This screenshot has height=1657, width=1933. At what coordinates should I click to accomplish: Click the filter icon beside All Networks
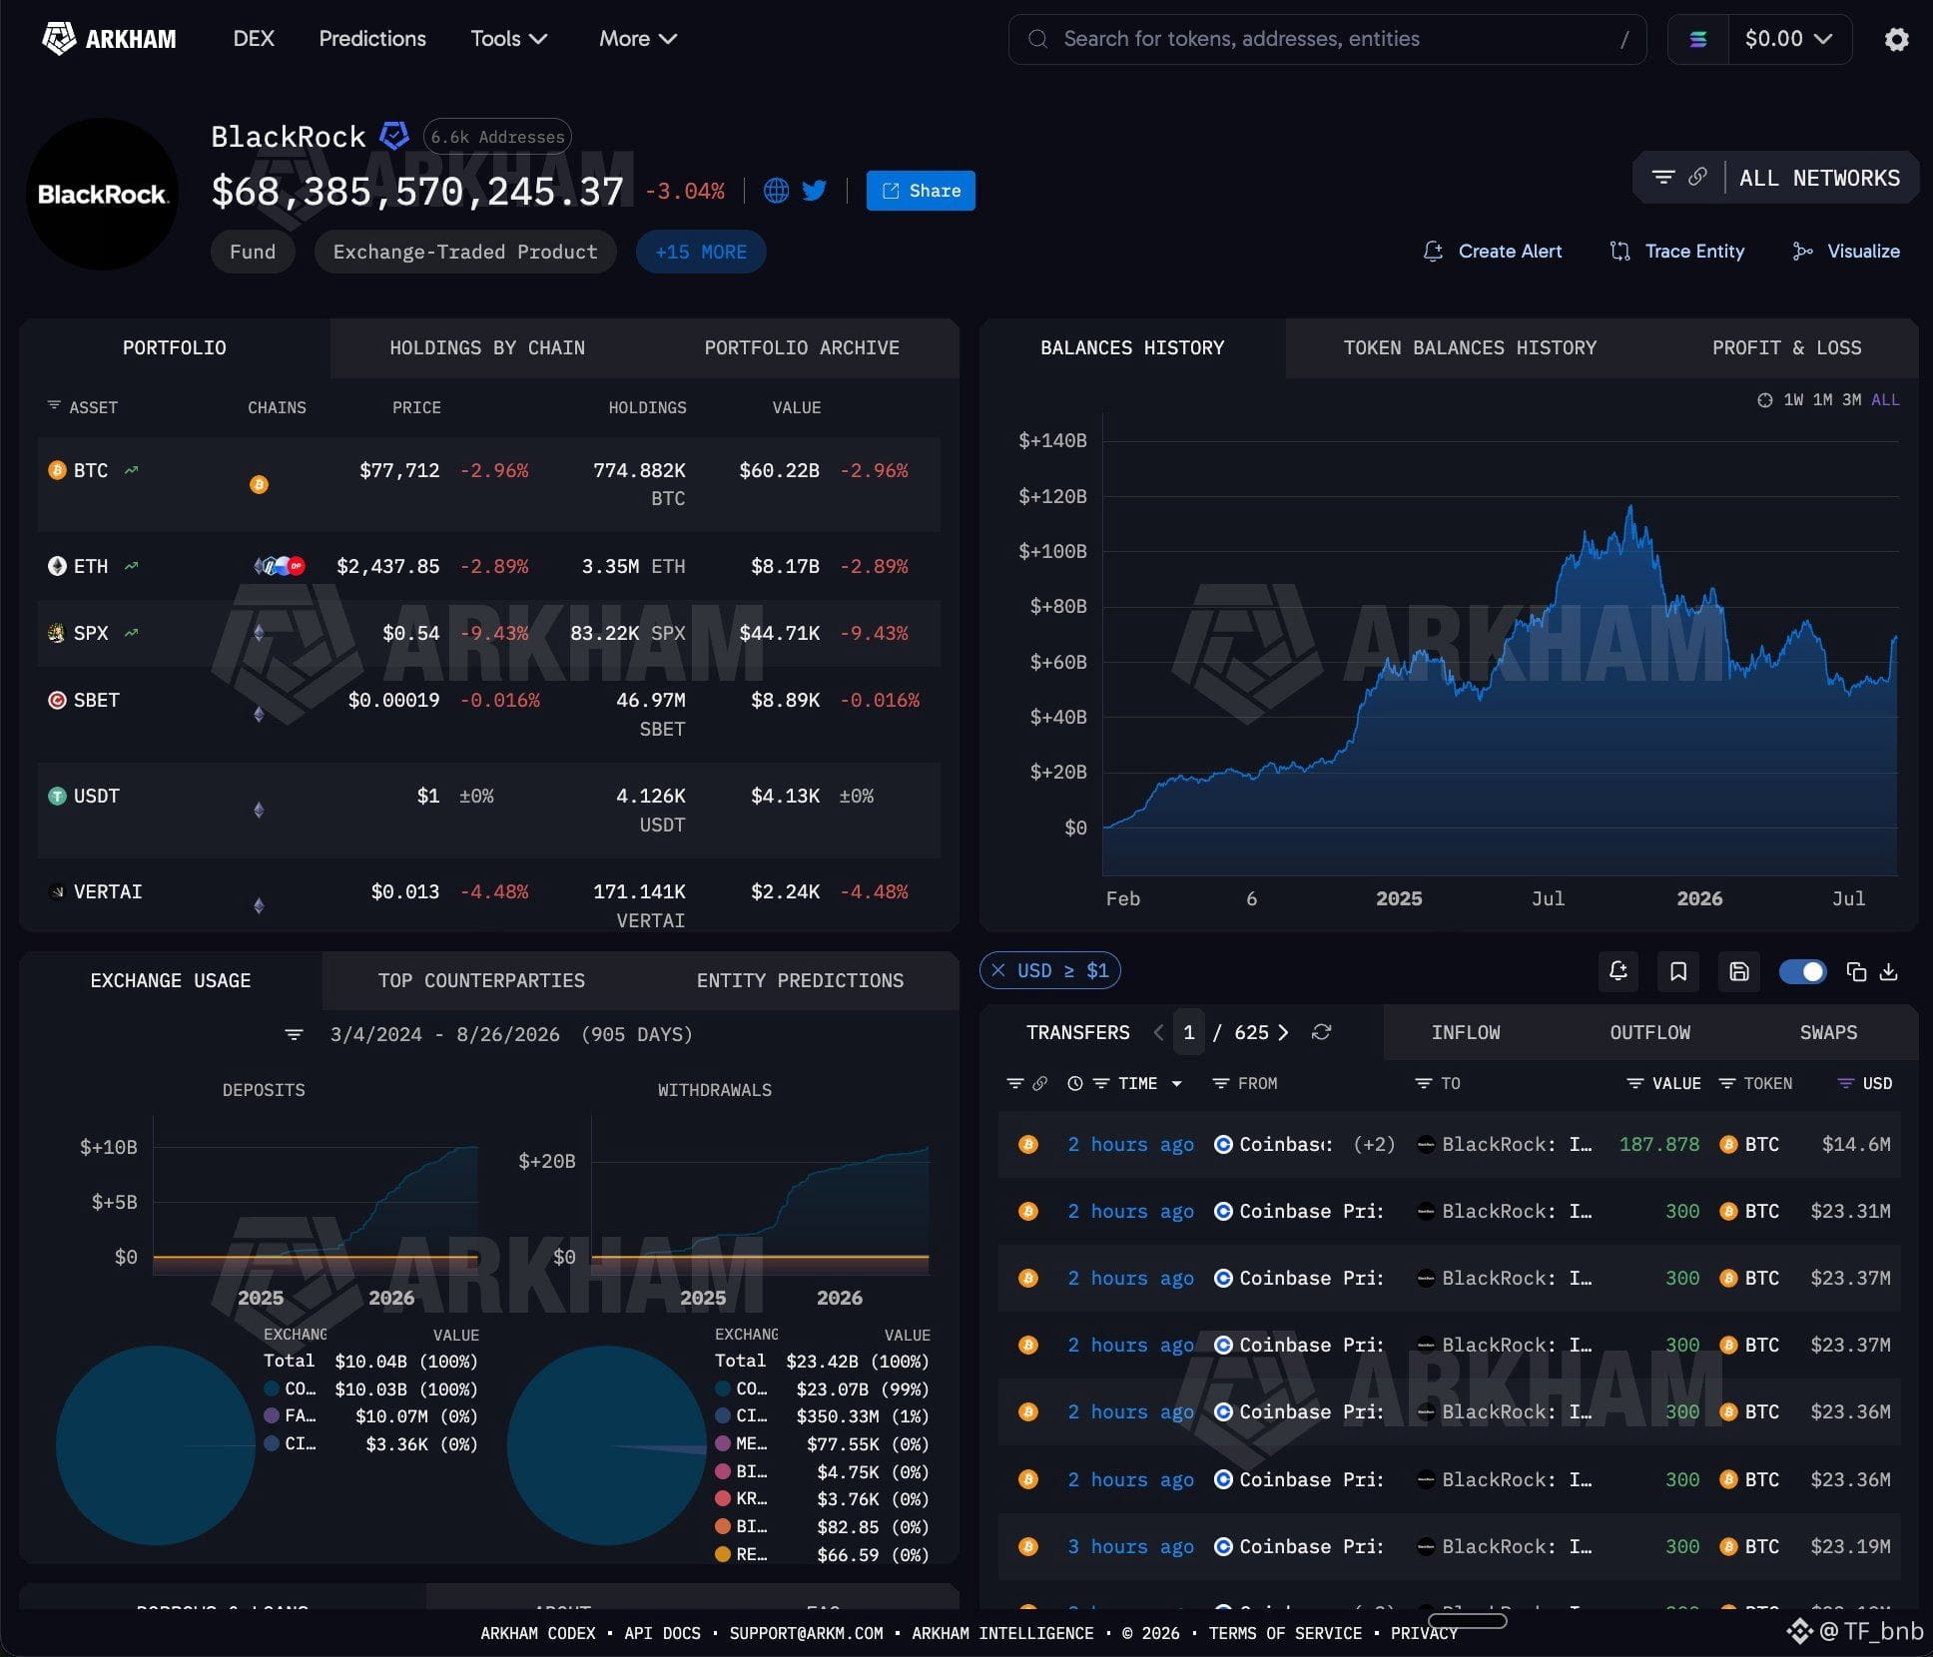click(x=1662, y=177)
